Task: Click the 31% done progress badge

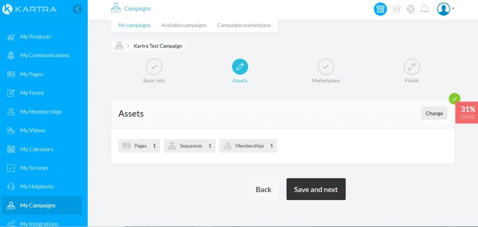Action: pyautogui.click(x=467, y=113)
